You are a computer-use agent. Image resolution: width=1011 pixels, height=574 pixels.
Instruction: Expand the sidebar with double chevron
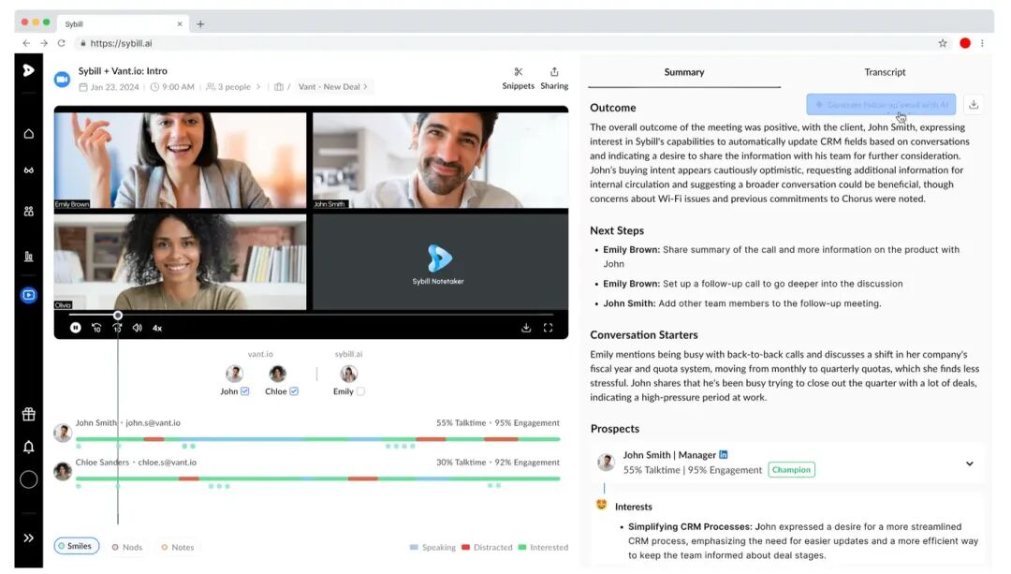point(28,537)
